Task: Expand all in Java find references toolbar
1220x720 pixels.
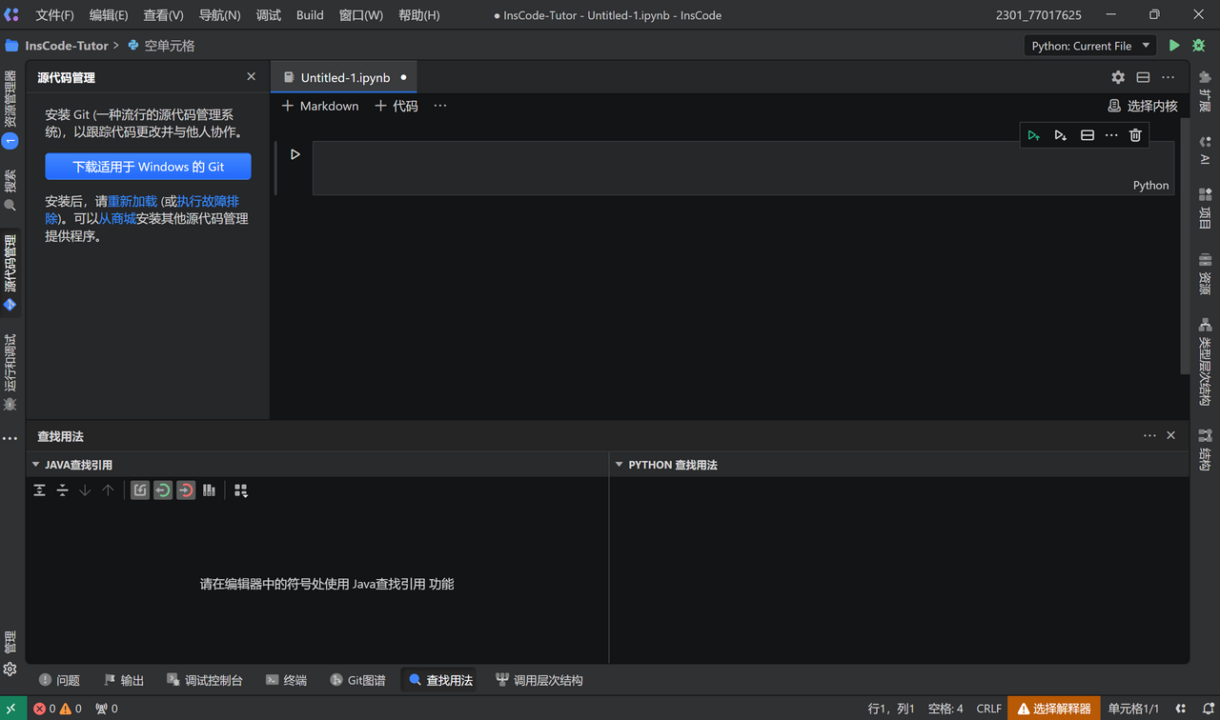Action: pyautogui.click(x=39, y=490)
